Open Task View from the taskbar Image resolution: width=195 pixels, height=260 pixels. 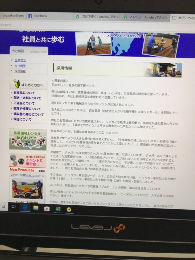(13, 207)
